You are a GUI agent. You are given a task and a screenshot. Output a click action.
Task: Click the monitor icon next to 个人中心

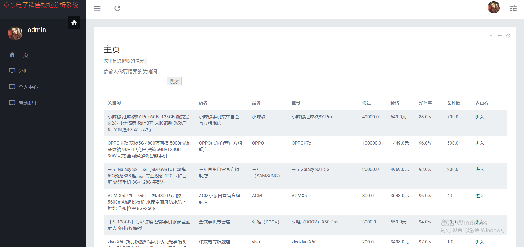[x=12, y=87]
